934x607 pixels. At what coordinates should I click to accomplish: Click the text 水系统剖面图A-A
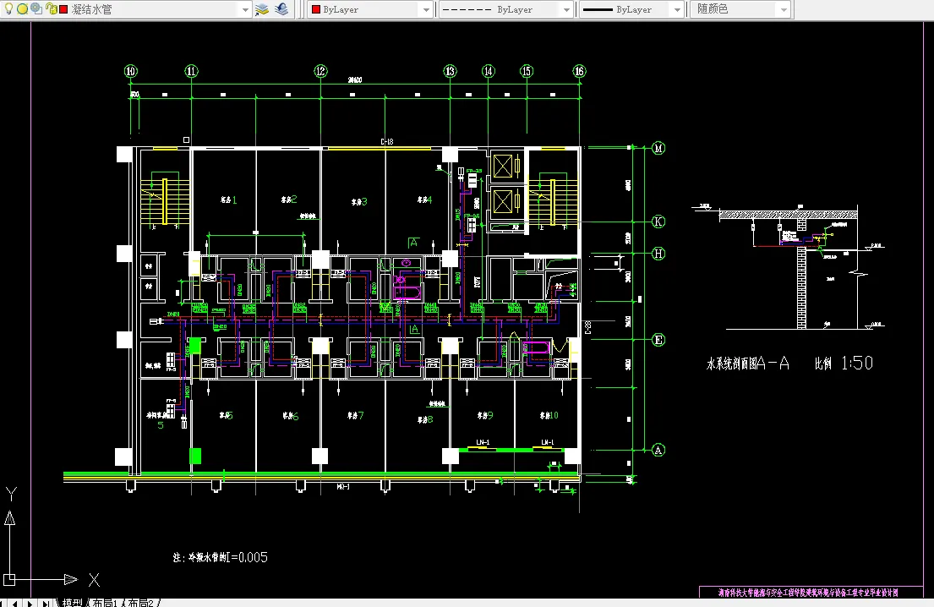click(747, 364)
